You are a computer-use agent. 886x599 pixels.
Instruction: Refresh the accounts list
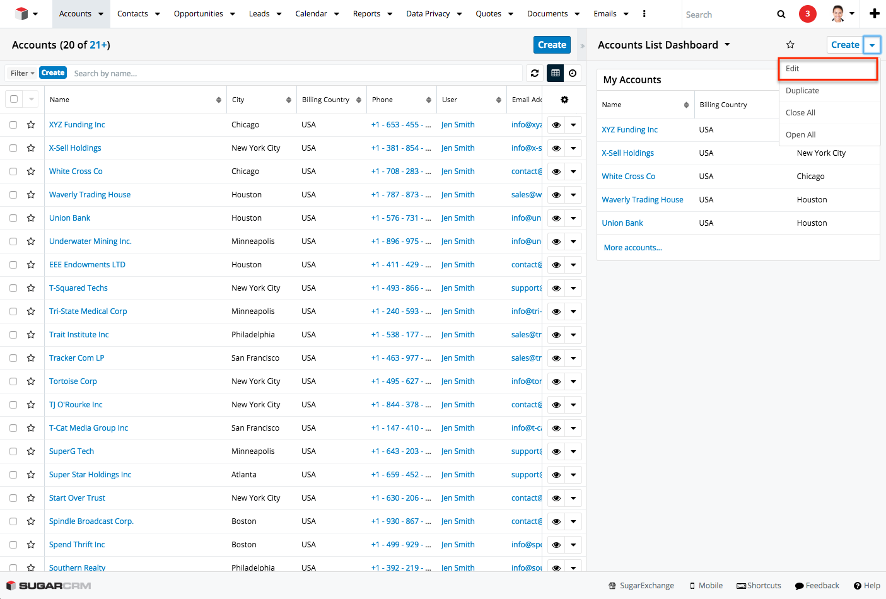click(x=535, y=73)
